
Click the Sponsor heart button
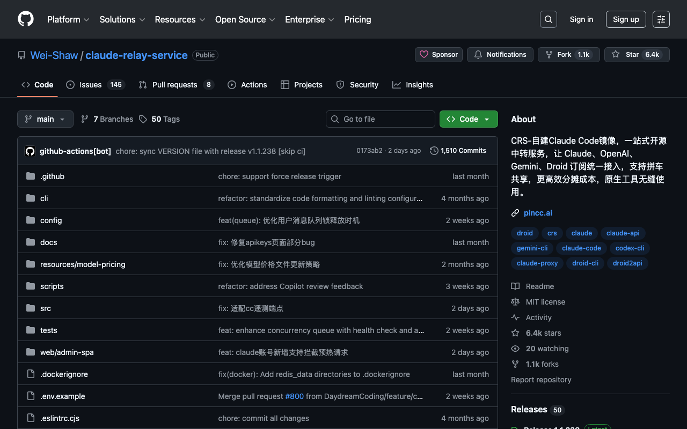coord(438,55)
